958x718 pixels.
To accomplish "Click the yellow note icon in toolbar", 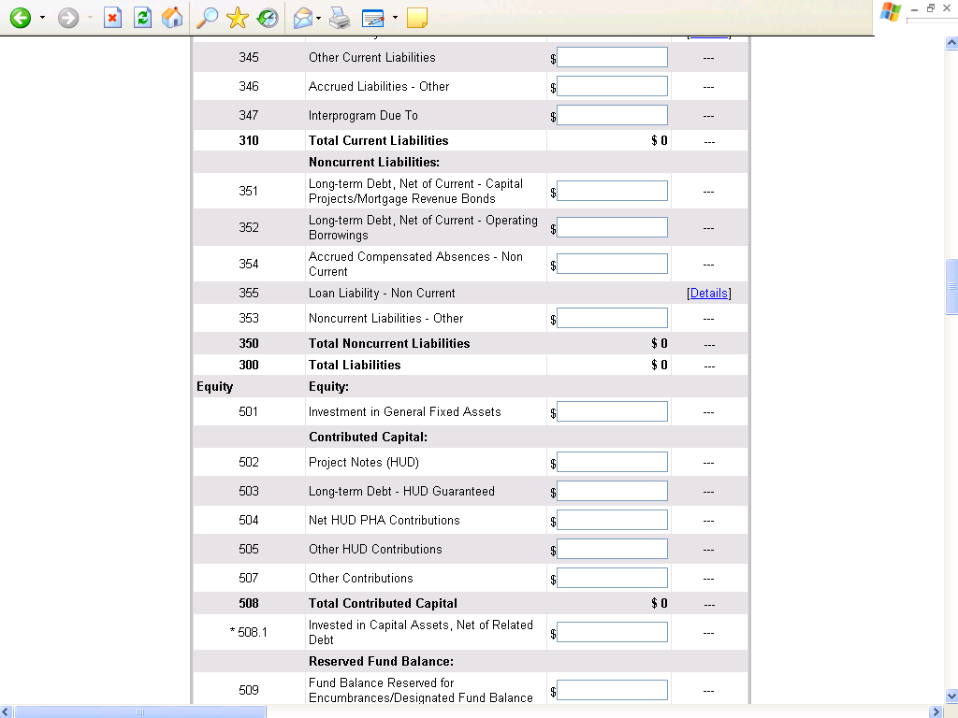I will (x=417, y=18).
